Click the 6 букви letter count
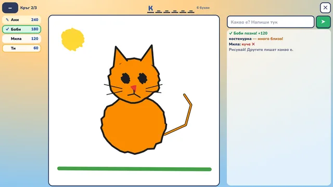The image size is (333, 187). (203, 8)
